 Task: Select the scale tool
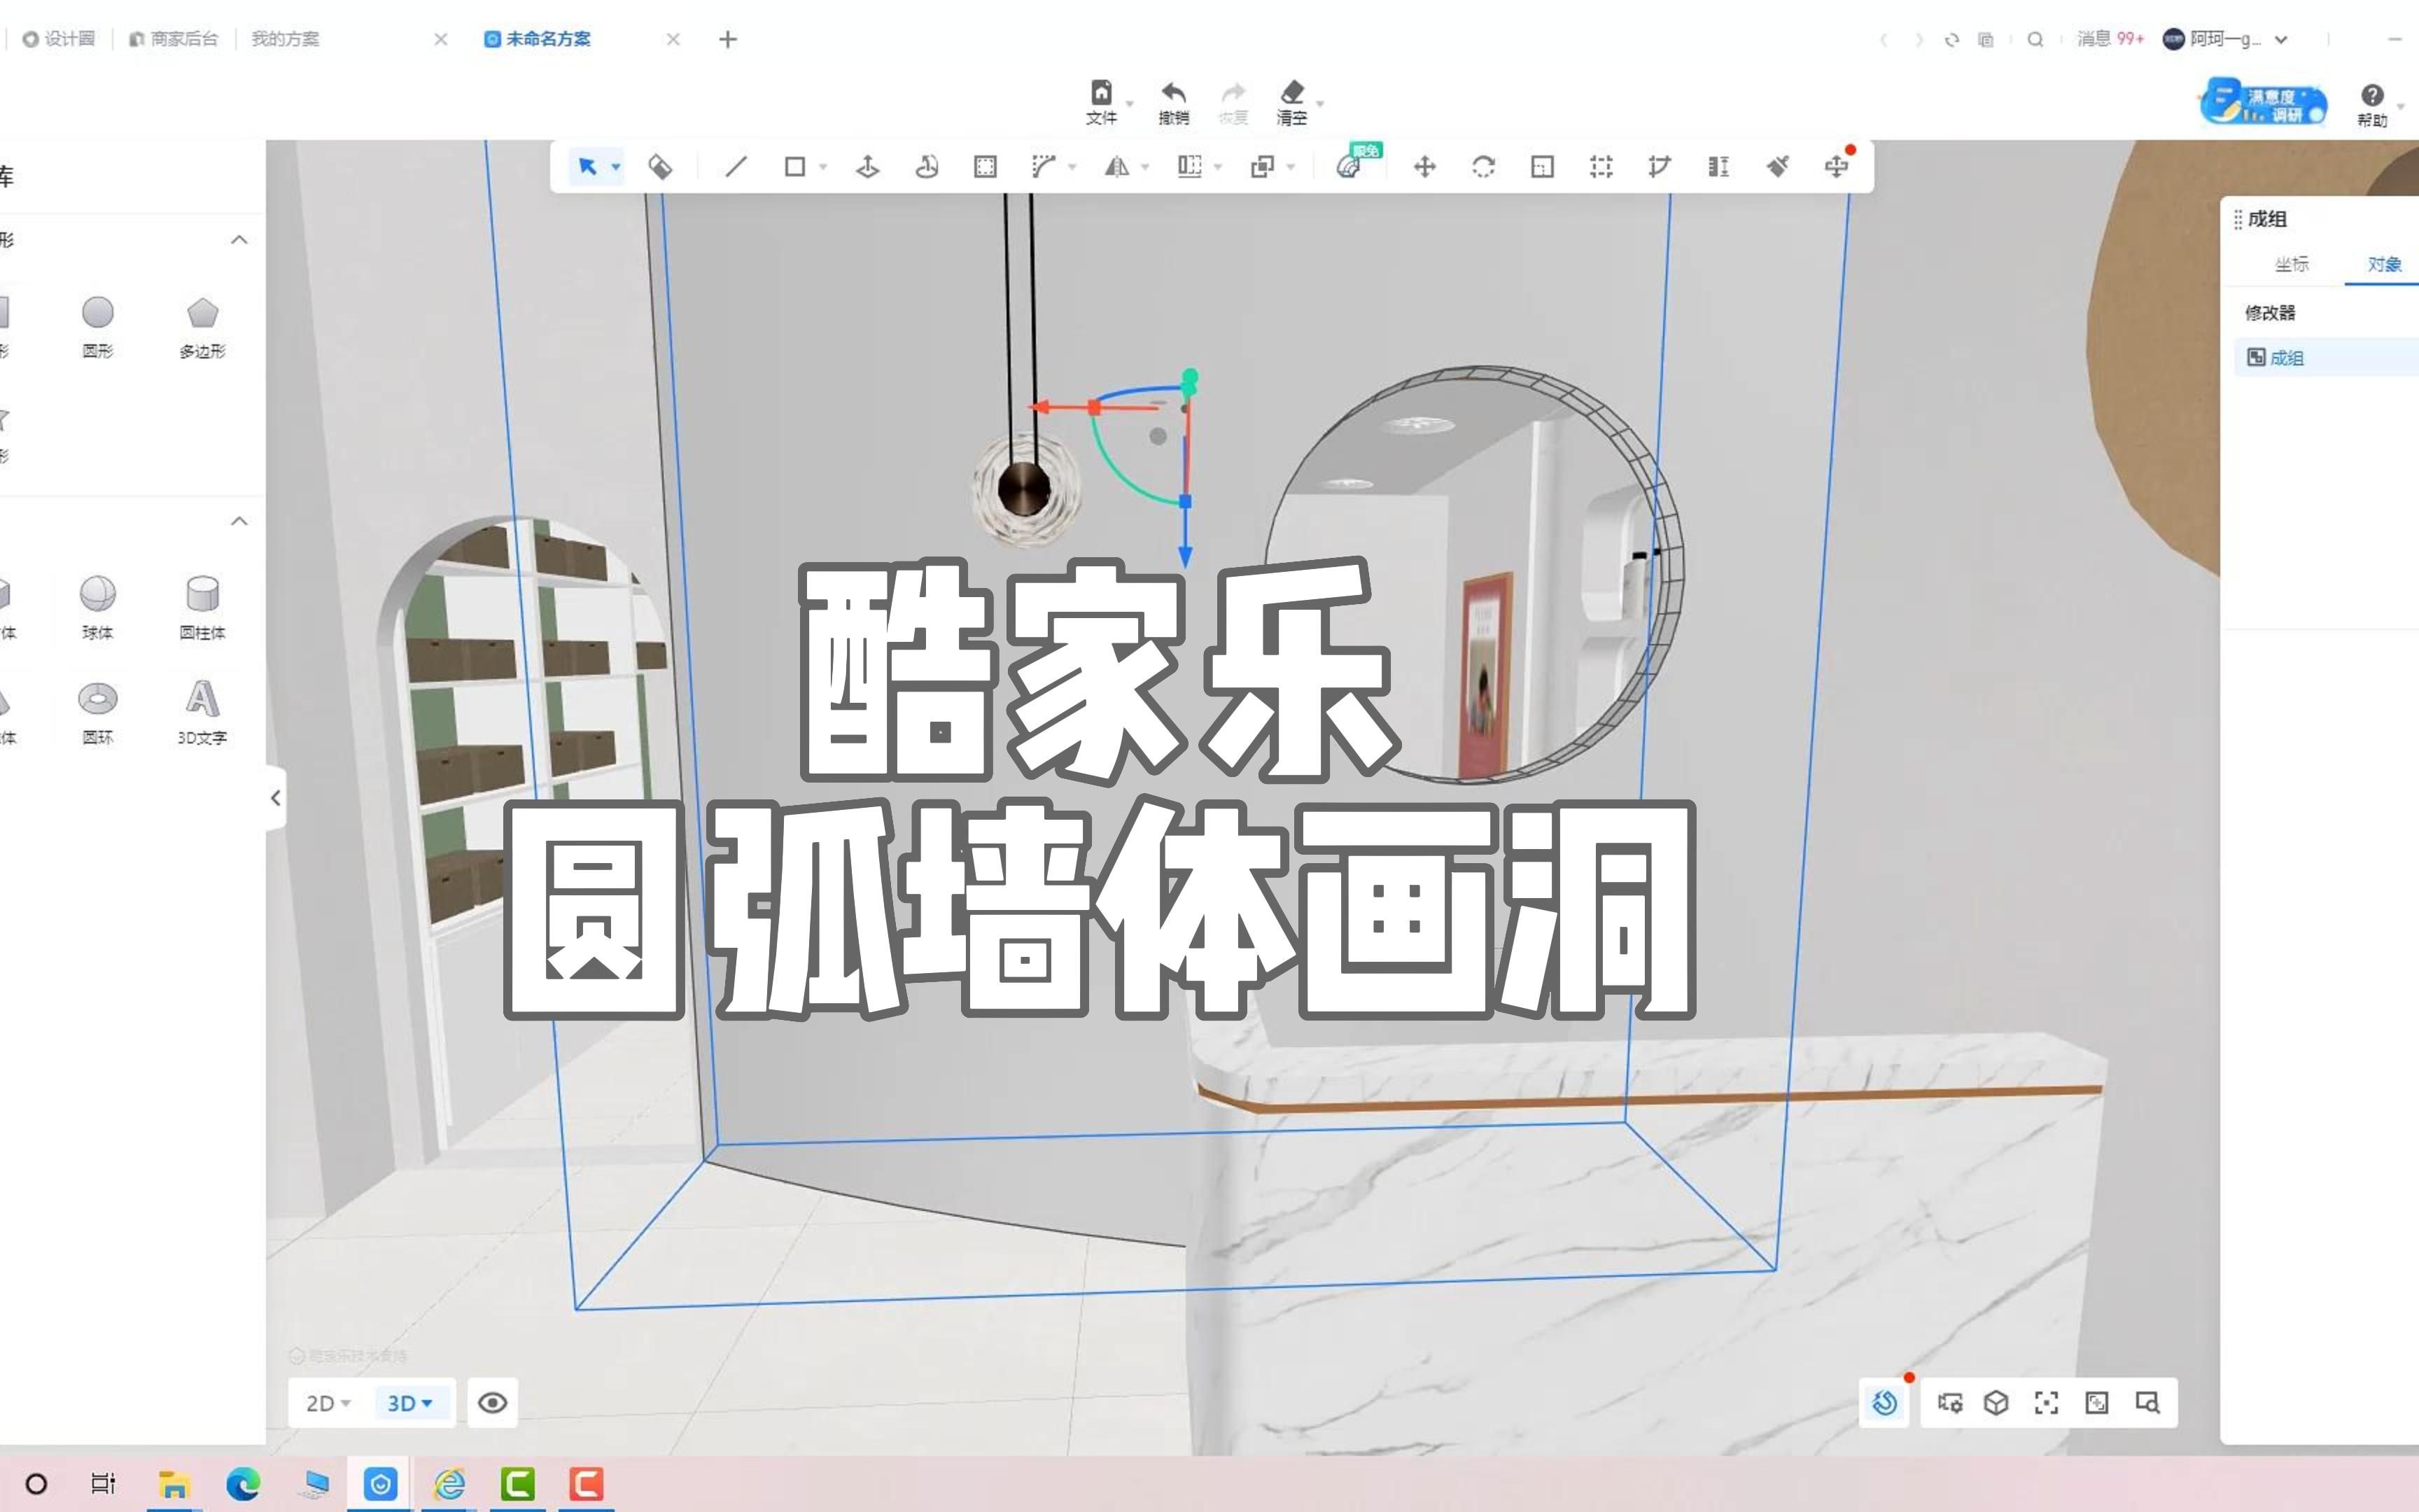tap(1543, 166)
